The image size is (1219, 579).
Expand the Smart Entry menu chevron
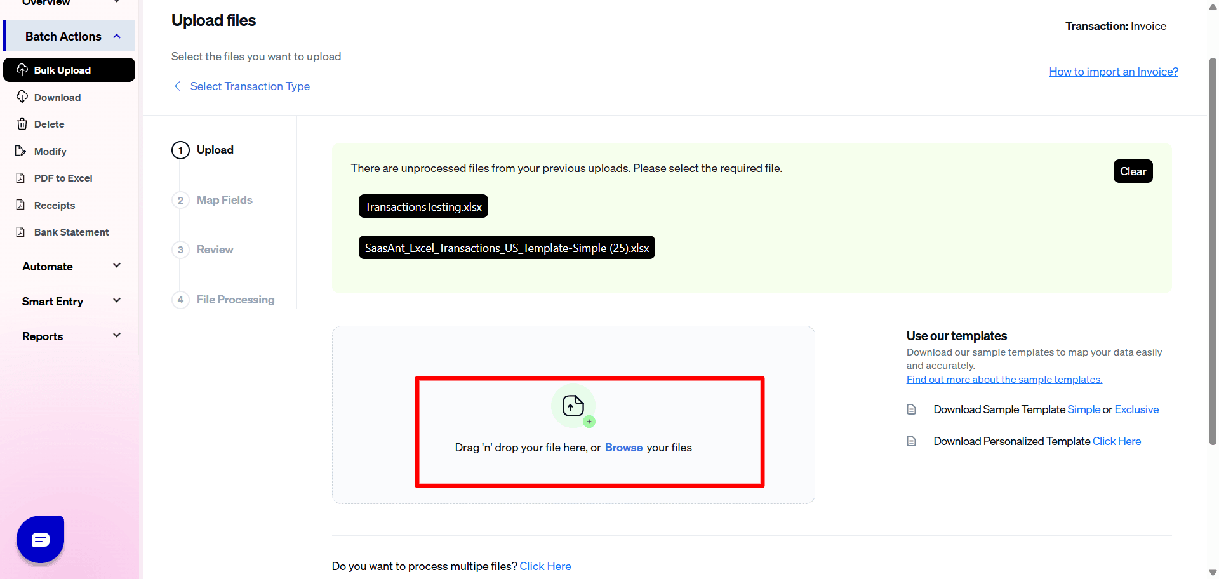point(117,300)
